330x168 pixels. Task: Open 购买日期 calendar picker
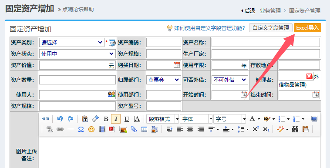177,65
